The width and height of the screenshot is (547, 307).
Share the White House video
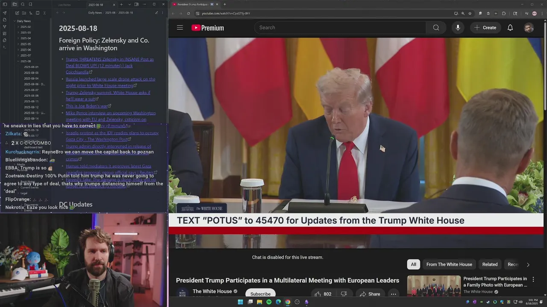tap(370, 294)
